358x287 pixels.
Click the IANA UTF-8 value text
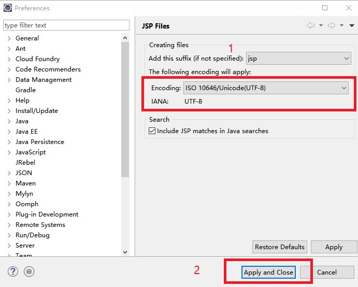193,102
